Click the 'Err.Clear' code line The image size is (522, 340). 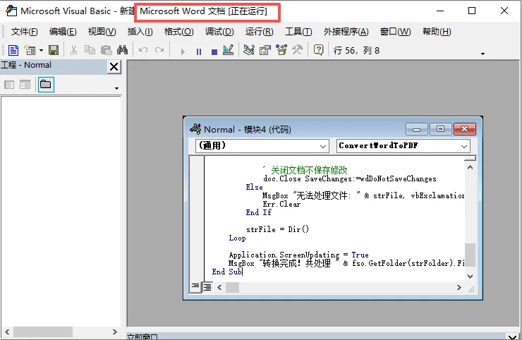281,204
